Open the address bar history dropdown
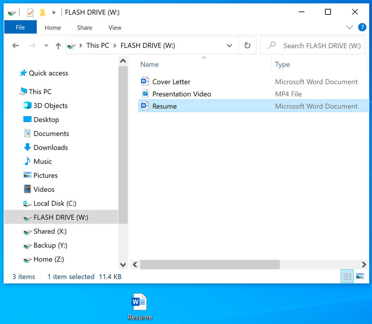 (229, 45)
